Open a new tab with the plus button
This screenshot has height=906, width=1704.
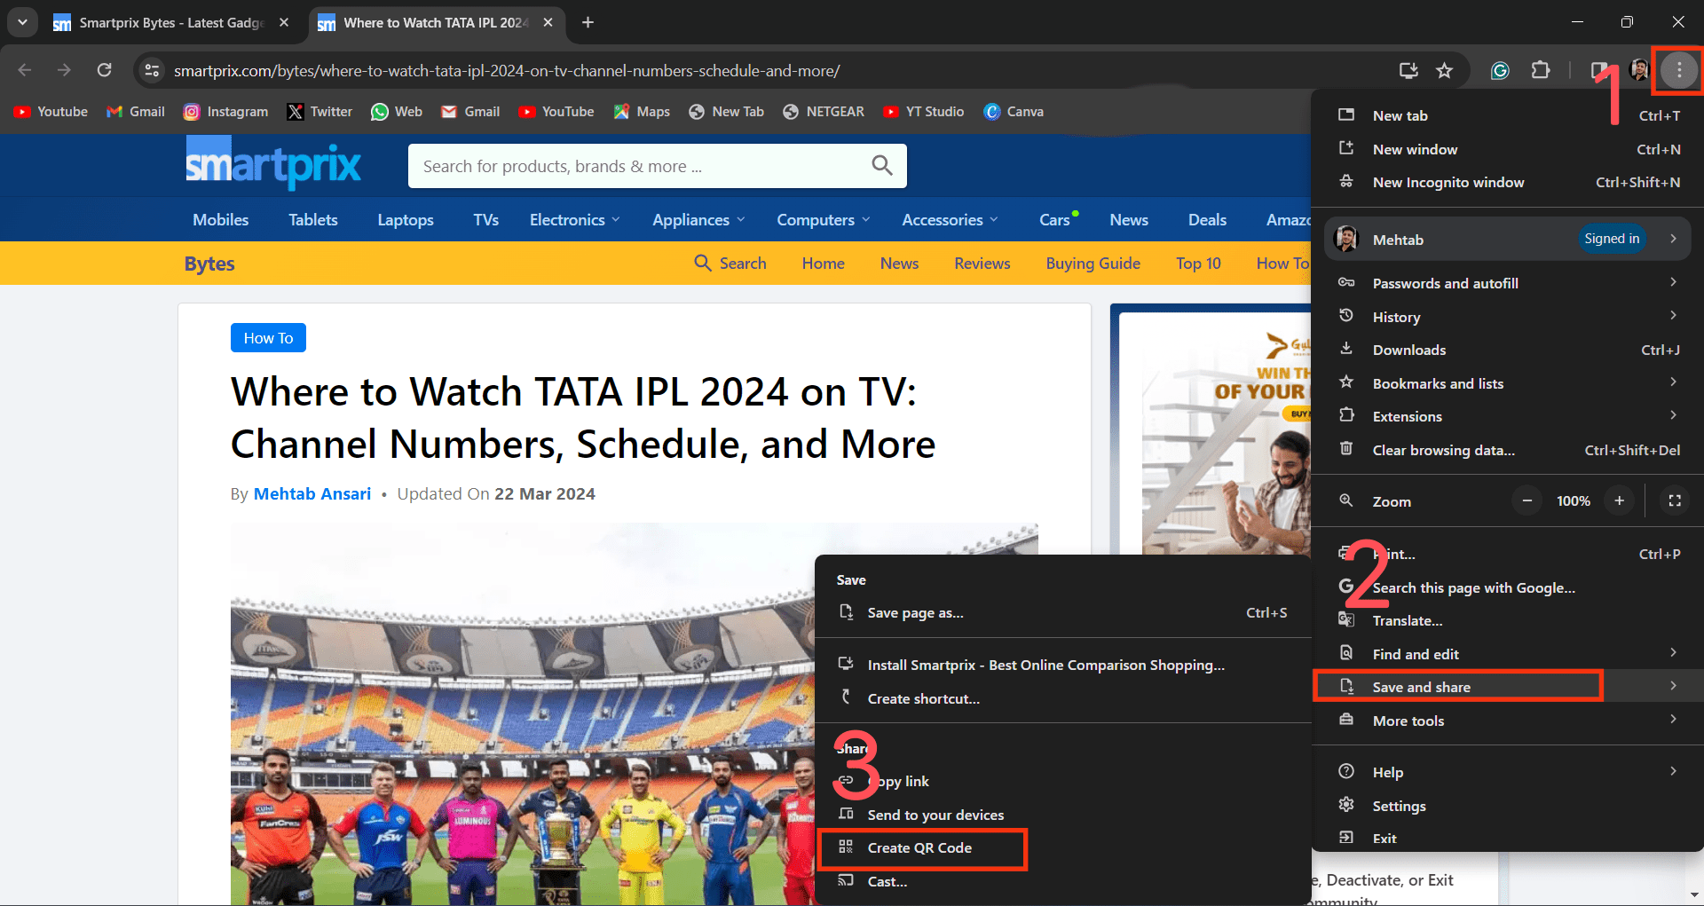pyautogui.click(x=588, y=22)
